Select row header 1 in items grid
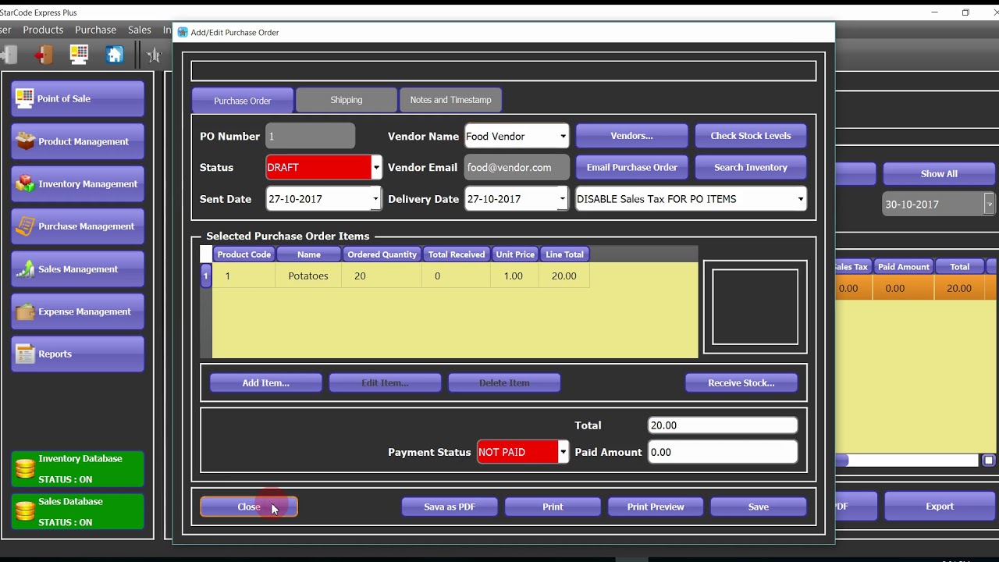 [x=206, y=276]
